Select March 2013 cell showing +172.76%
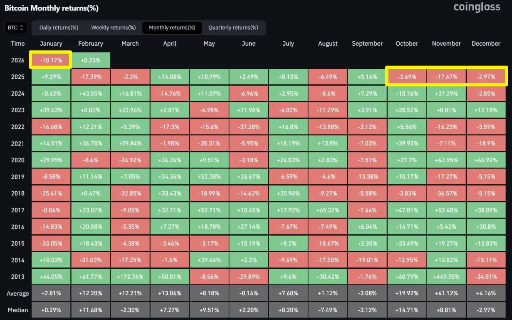 pyautogui.click(x=130, y=276)
